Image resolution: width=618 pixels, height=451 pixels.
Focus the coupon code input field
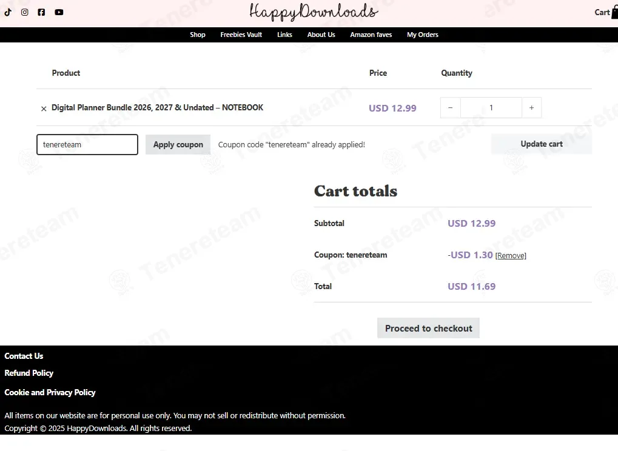click(87, 144)
